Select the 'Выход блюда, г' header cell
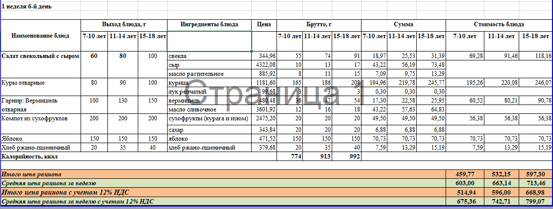 pos(124,24)
